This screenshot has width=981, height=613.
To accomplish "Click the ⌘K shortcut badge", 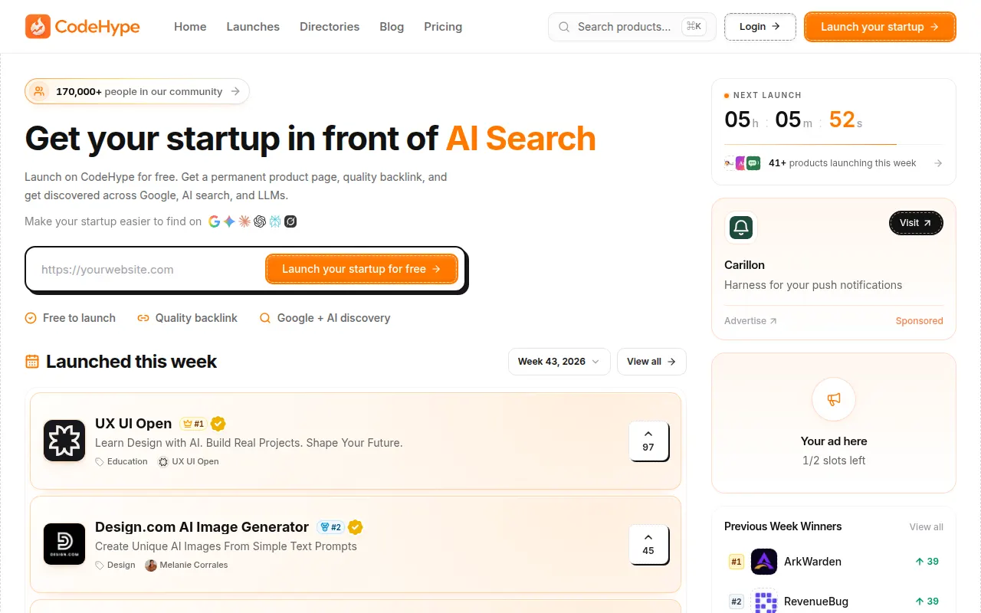I will coord(694,27).
